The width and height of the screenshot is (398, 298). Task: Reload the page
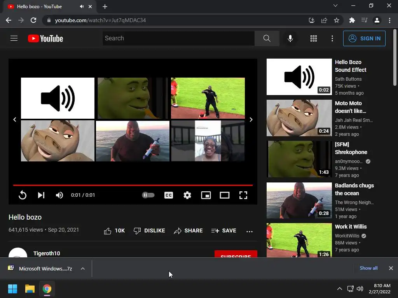[33, 20]
